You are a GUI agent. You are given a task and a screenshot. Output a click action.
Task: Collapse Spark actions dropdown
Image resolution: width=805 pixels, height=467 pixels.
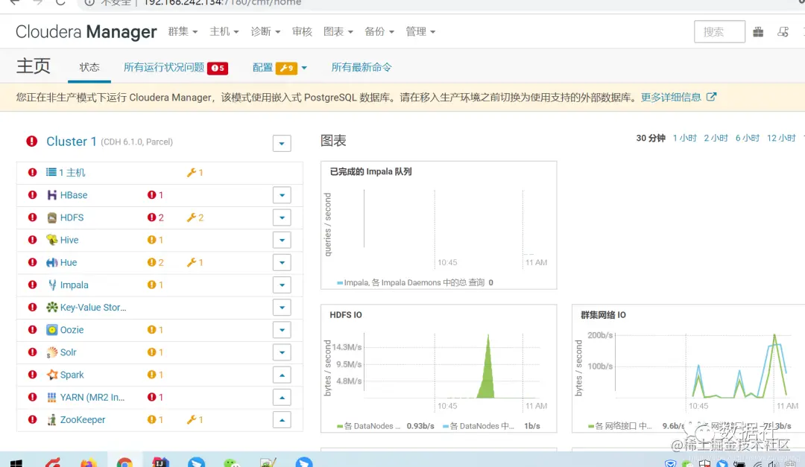(x=282, y=375)
